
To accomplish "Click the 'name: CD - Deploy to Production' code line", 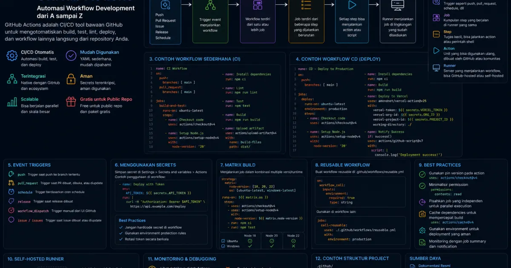I will pos(326,68).
